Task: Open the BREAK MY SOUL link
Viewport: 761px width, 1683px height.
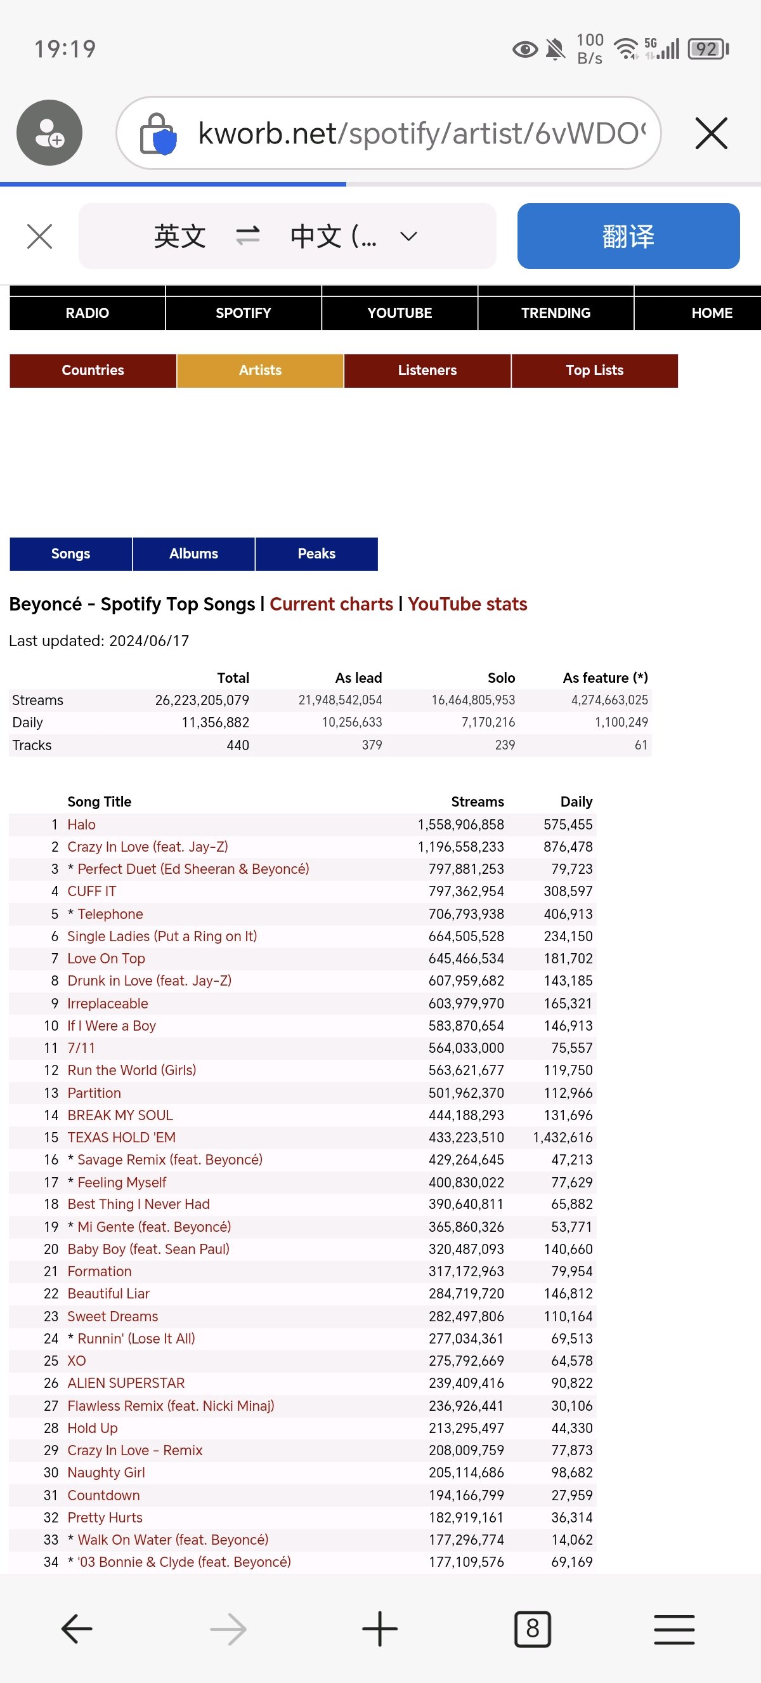Action: pyautogui.click(x=120, y=1115)
